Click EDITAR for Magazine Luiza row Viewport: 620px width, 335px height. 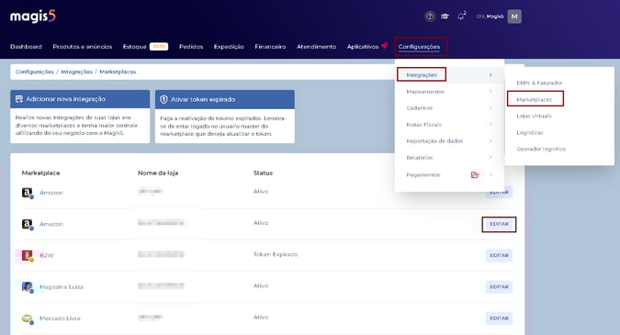(x=499, y=286)
